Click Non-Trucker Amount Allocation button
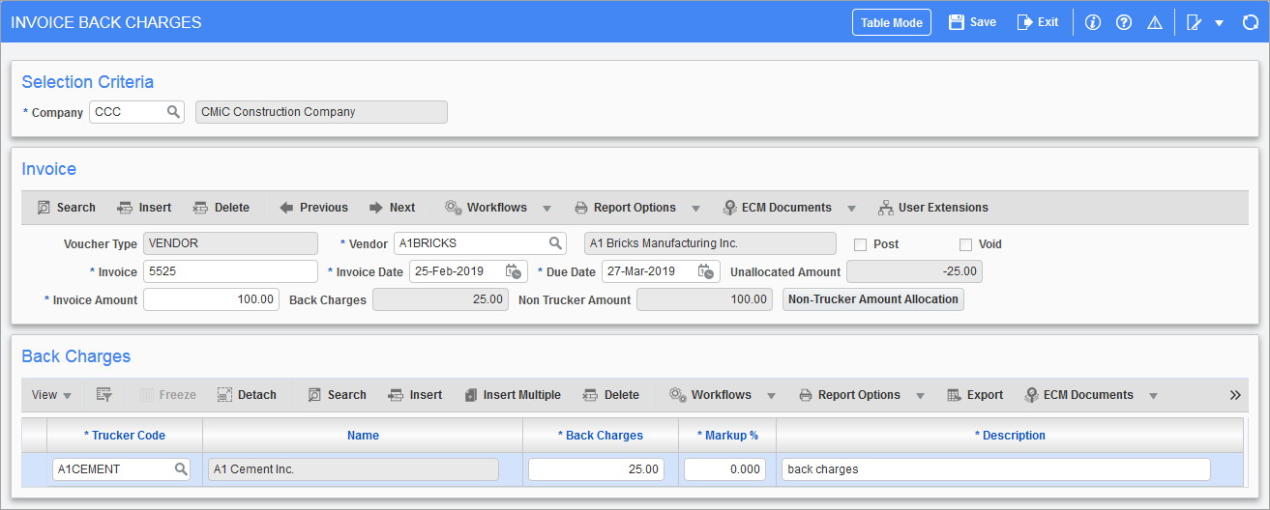Viewport: 1270px width, 510px height. [x=872, y=299]
